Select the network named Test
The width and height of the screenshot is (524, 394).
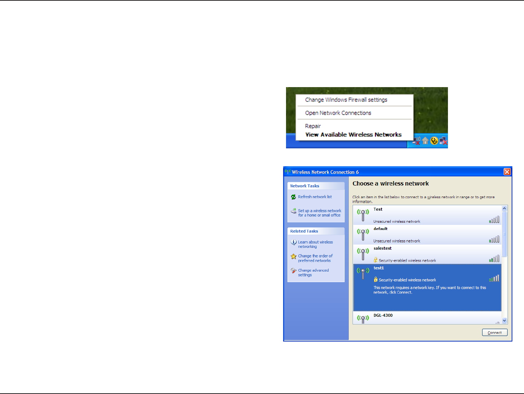click(427, 215)
